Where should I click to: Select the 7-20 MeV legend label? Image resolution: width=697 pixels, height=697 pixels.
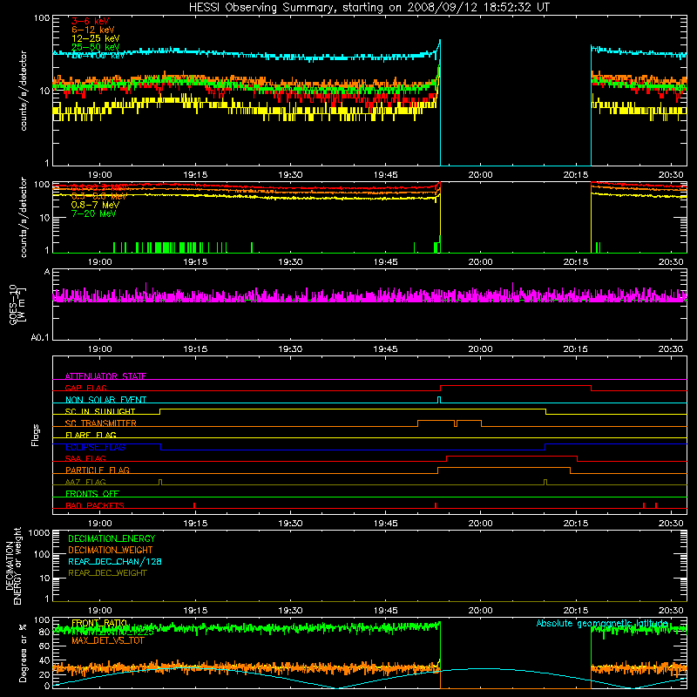(x=94, y=213)
